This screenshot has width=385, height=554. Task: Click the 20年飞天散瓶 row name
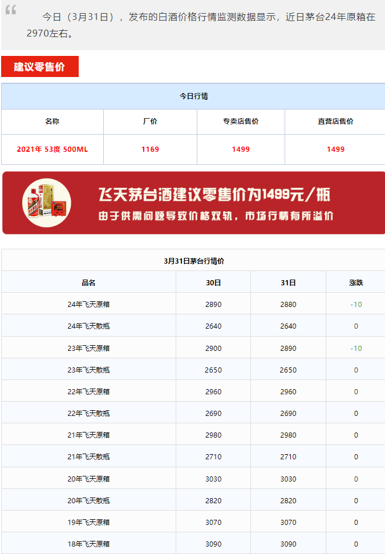[x=88, y=500]
